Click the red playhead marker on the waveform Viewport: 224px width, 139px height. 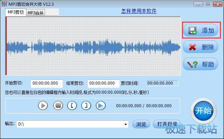point(6,46)
